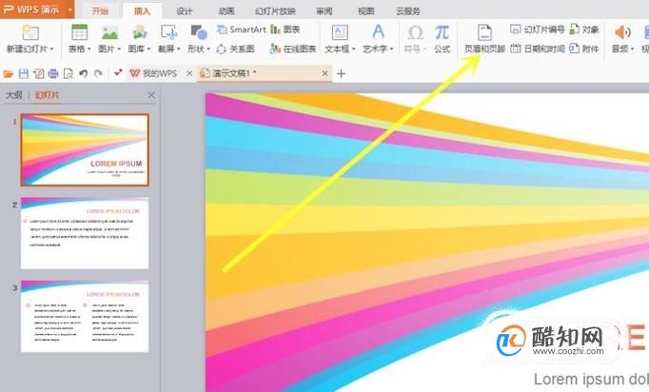Click the open folder icon in quick toolbar
Screen dimensions: 649x392
click(x=9, y=74)
